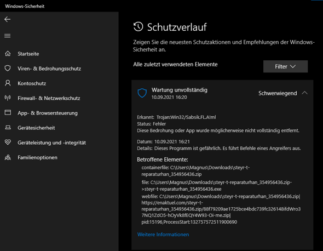Click the Trojan:Win32/Sabsik.FL.A!ml detection name

pos(186,117)
